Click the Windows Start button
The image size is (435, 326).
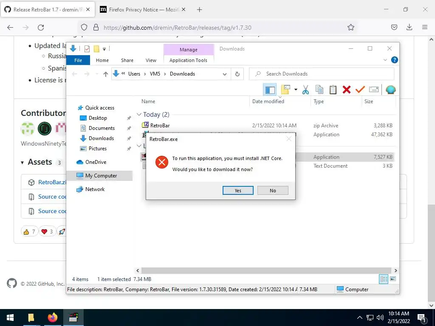(x=10, y=318)
